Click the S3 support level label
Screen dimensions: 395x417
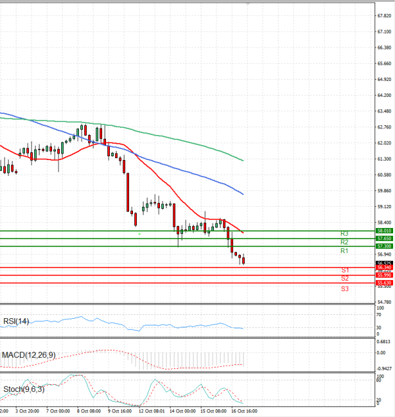click(345, 289)
